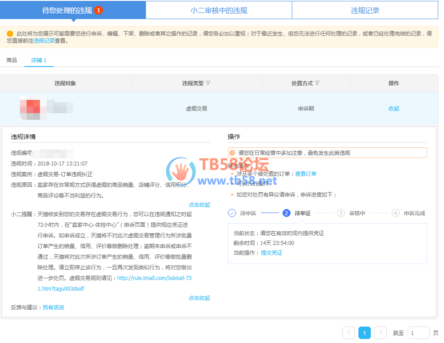Click the 当前状态 请您在有效时间内提供凭证 text
The image size is (444, 343).
(x=279, y=233)
